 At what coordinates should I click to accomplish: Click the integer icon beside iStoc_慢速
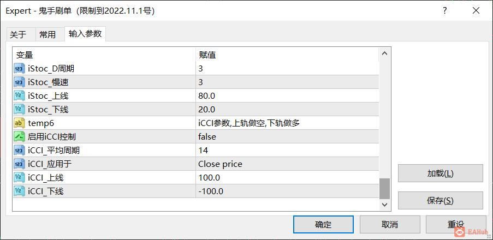pos(19,82)
